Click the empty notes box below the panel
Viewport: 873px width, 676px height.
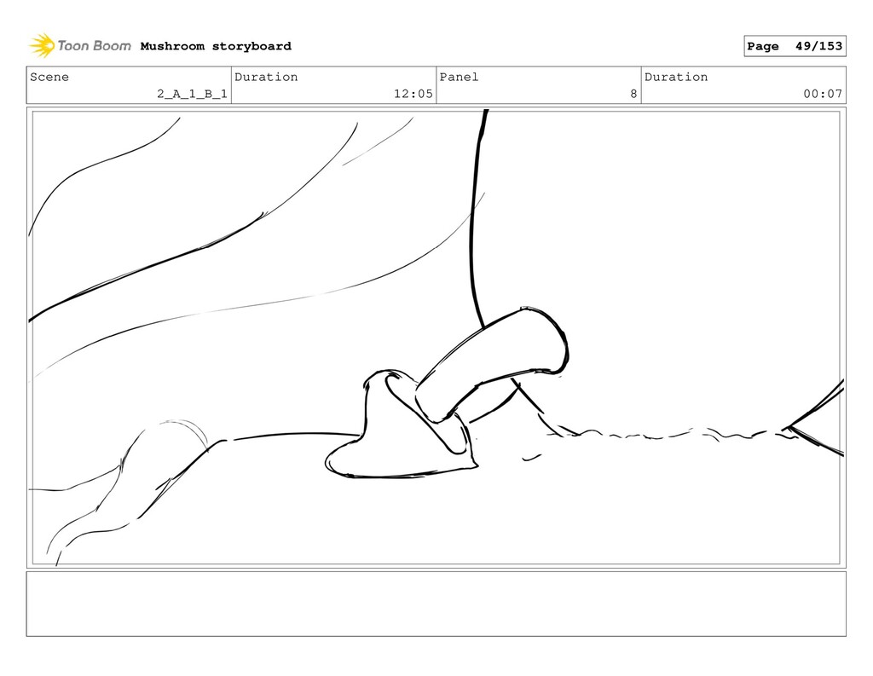tap(436, 604)
